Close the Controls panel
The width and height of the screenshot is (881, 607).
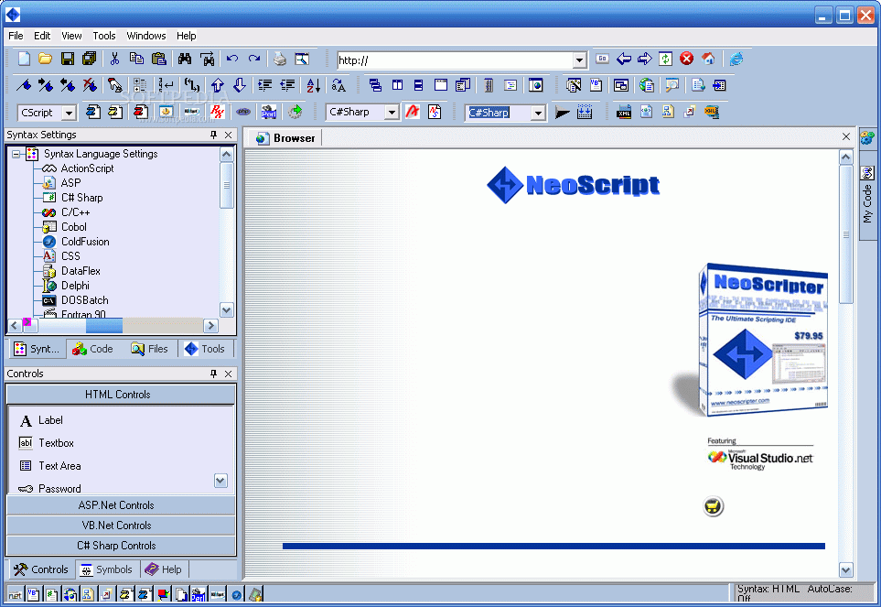228,374
